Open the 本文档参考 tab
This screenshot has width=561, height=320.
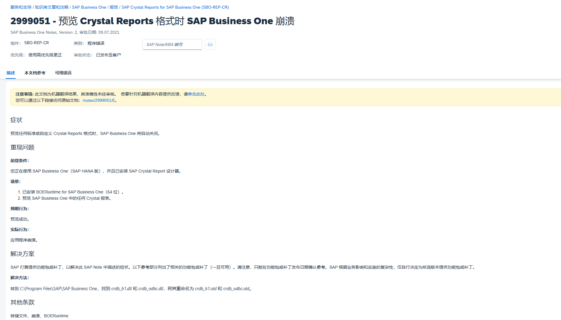click(35, 73)
